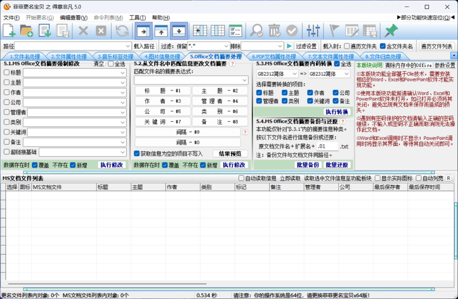Click the green checkmark toolbar icon

pyautogui.click(x=291, y=30)
